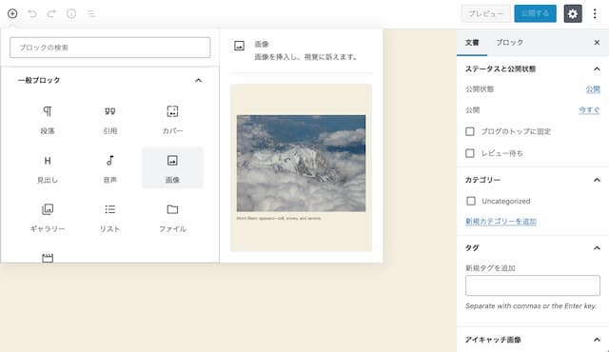Insert the 引用 quote block

110,120
